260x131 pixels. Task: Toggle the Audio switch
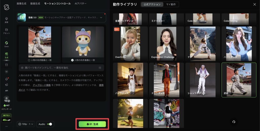(50, 124)
